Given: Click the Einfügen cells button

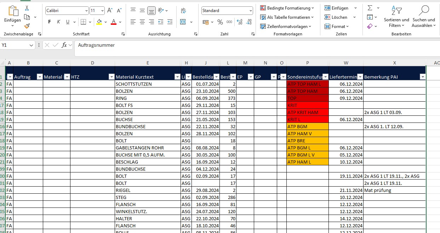Looking at the screenshot, I should [x=337, y=8].
